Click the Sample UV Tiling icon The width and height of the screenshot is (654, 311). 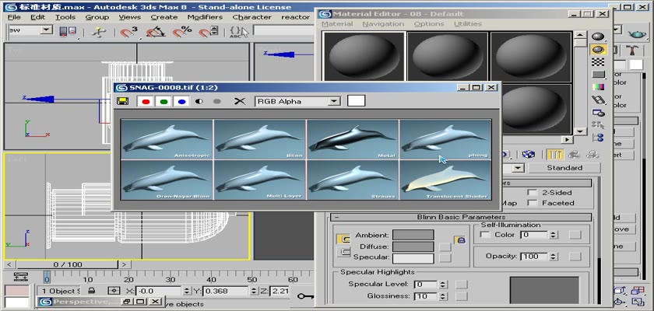coord(598,75)
